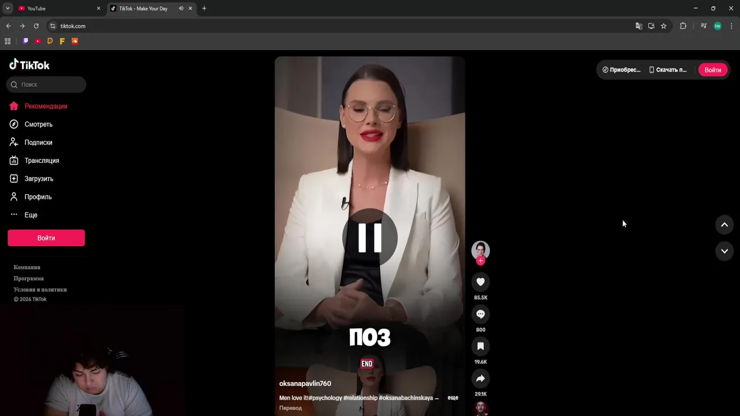Click the Скачать п... app button
Screen dimensions: 740x416
[668, 70]
